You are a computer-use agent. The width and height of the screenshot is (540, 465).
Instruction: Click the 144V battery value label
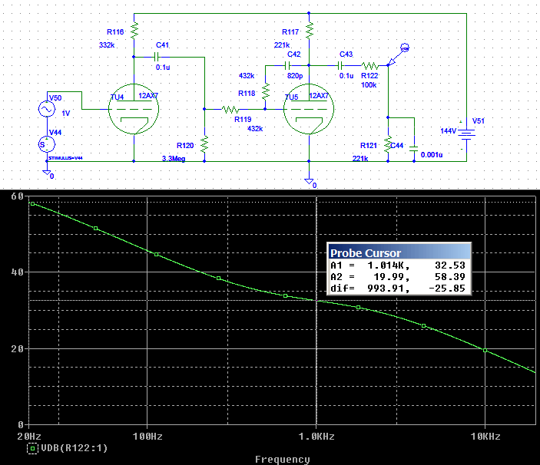point(449,131)
